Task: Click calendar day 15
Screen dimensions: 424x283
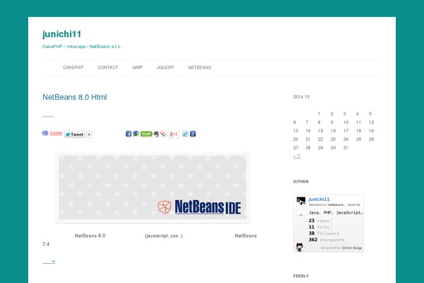Action: point(320,131)
